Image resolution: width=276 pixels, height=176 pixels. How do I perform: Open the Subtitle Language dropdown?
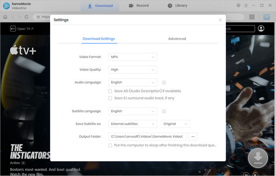(x=133, y=111)
